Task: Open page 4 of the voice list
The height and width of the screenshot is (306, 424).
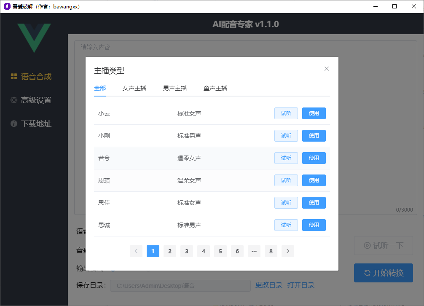Action: pos(203,251)
